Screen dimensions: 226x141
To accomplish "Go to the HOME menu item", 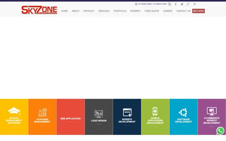I will pyautogui.click(x=64, y=11).
